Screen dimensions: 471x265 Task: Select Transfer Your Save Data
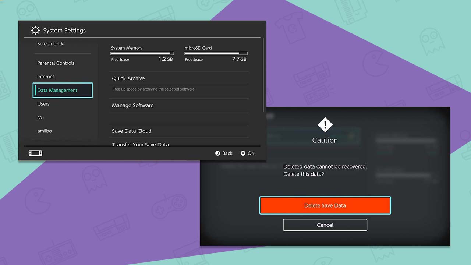(x=141, y=144)
